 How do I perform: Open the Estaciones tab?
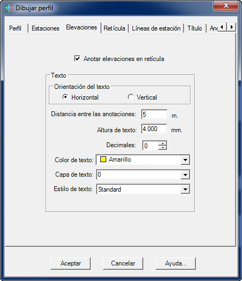point(45,28)
